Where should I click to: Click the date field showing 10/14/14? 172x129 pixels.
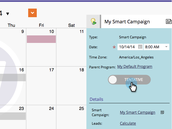point(128,47)
